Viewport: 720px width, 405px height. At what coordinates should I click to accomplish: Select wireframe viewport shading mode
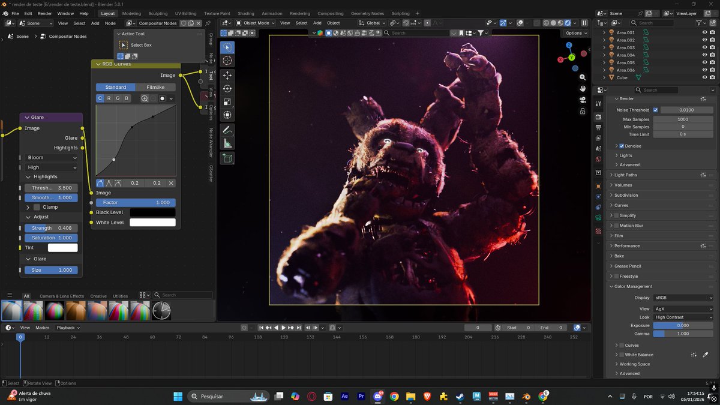546,23
